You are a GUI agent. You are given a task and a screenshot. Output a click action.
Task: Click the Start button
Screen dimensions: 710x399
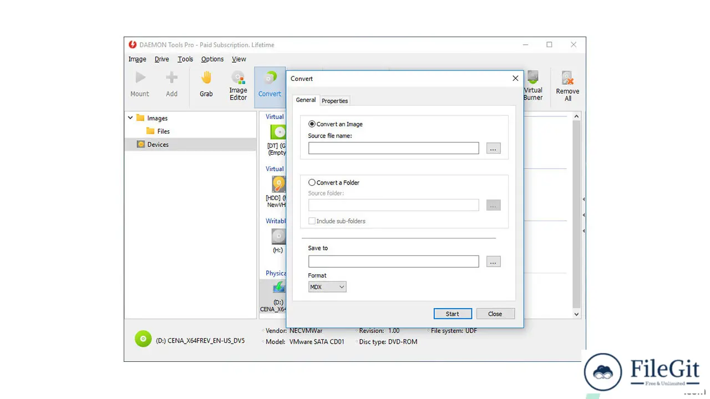pyautogui.click(x=453, y=314)
